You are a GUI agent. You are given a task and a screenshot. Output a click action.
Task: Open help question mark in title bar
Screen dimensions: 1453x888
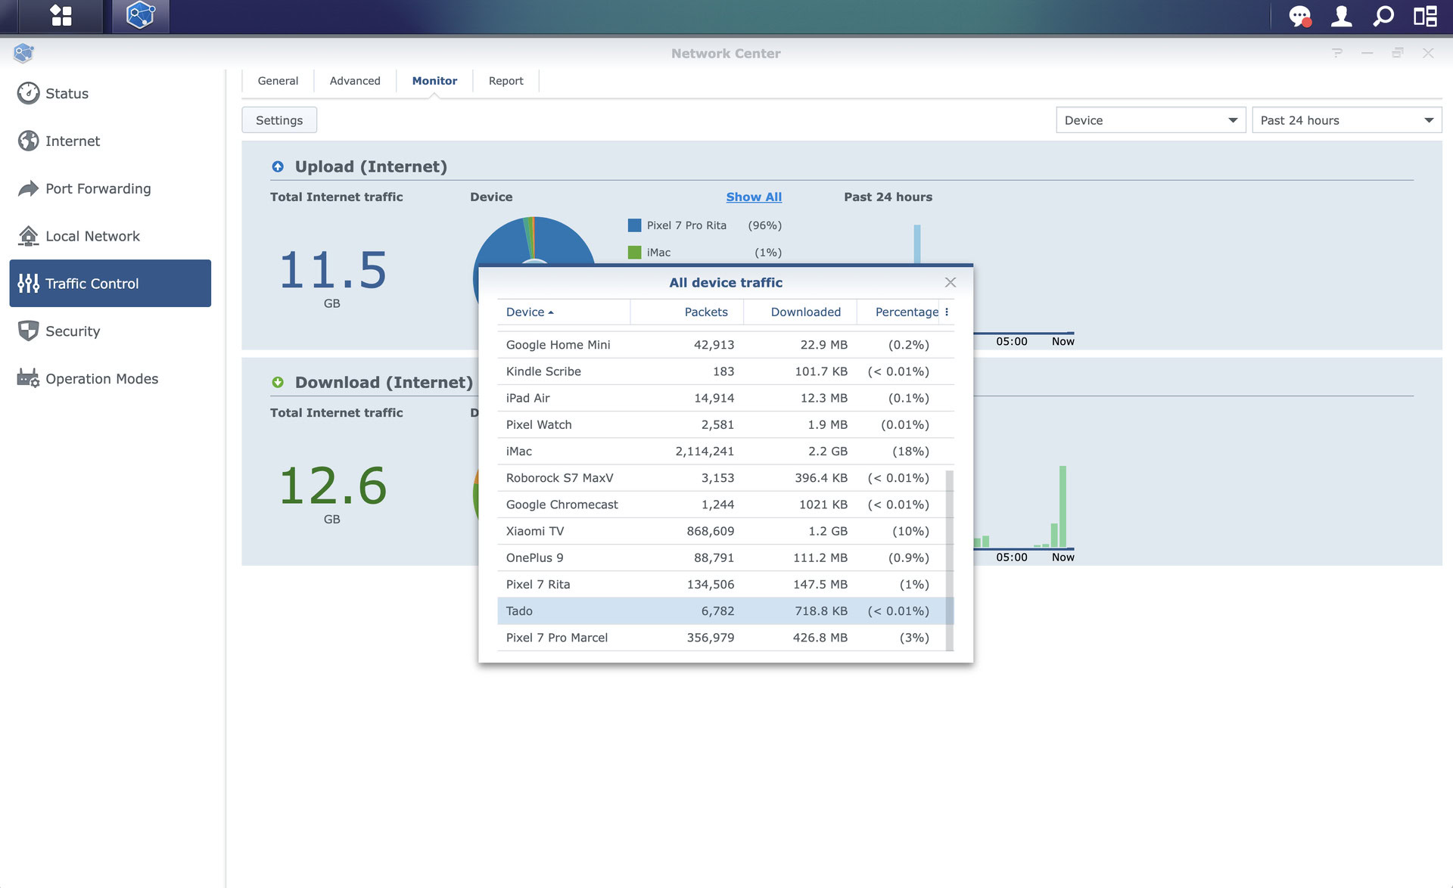[x=1337, y=53]
